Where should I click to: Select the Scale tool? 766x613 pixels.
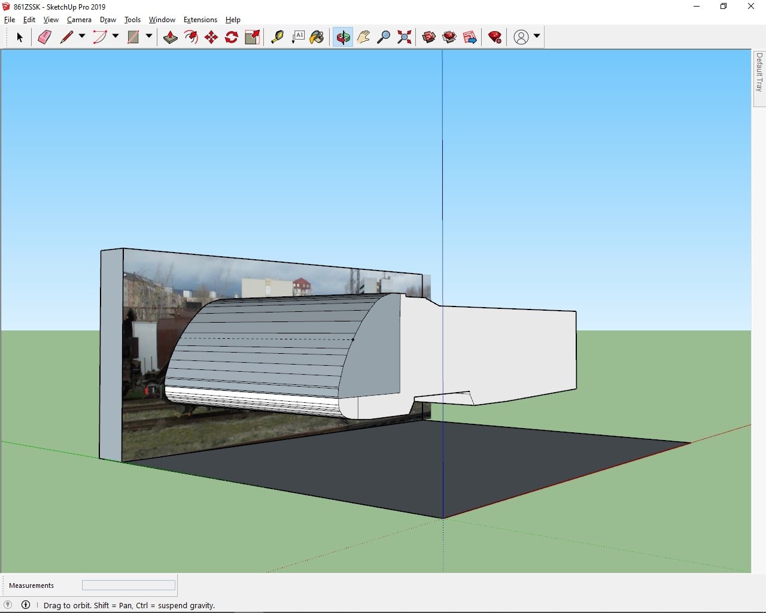point(252,37)
